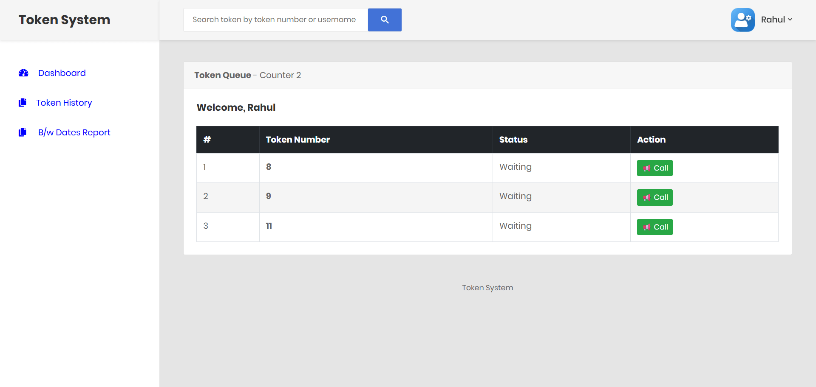Open the Dashboard page
This screenshot has width=816, height=387.
coord(62,73)
